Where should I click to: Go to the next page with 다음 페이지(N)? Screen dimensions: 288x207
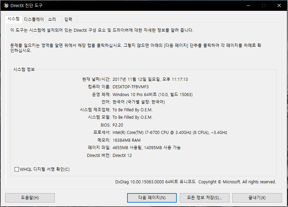click(152, 198)
